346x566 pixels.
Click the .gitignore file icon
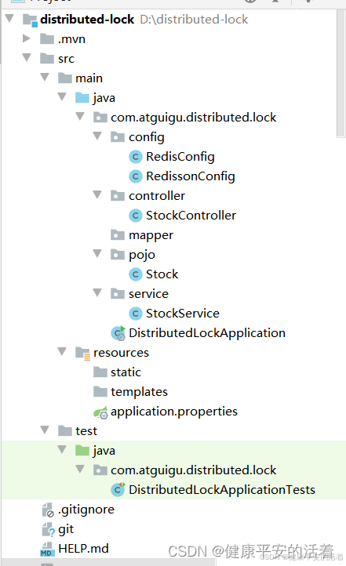point(47,510)
